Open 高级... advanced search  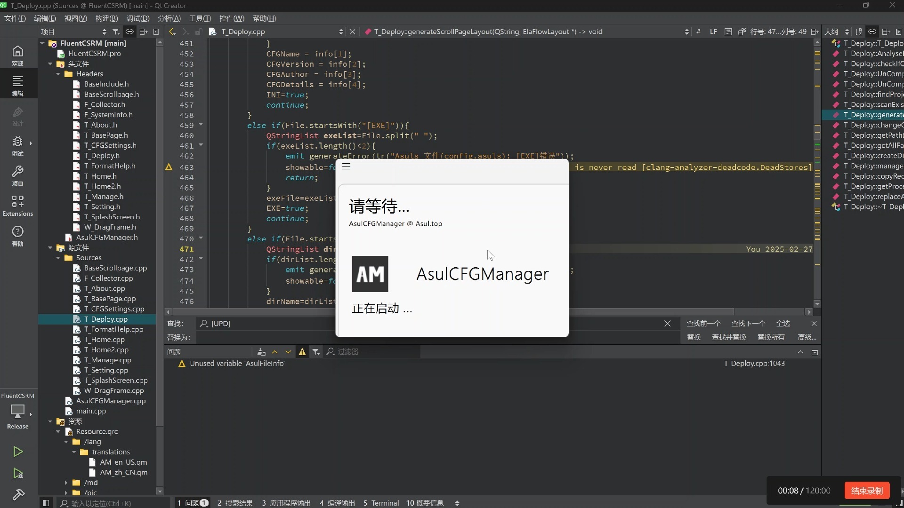click(807, 337)
